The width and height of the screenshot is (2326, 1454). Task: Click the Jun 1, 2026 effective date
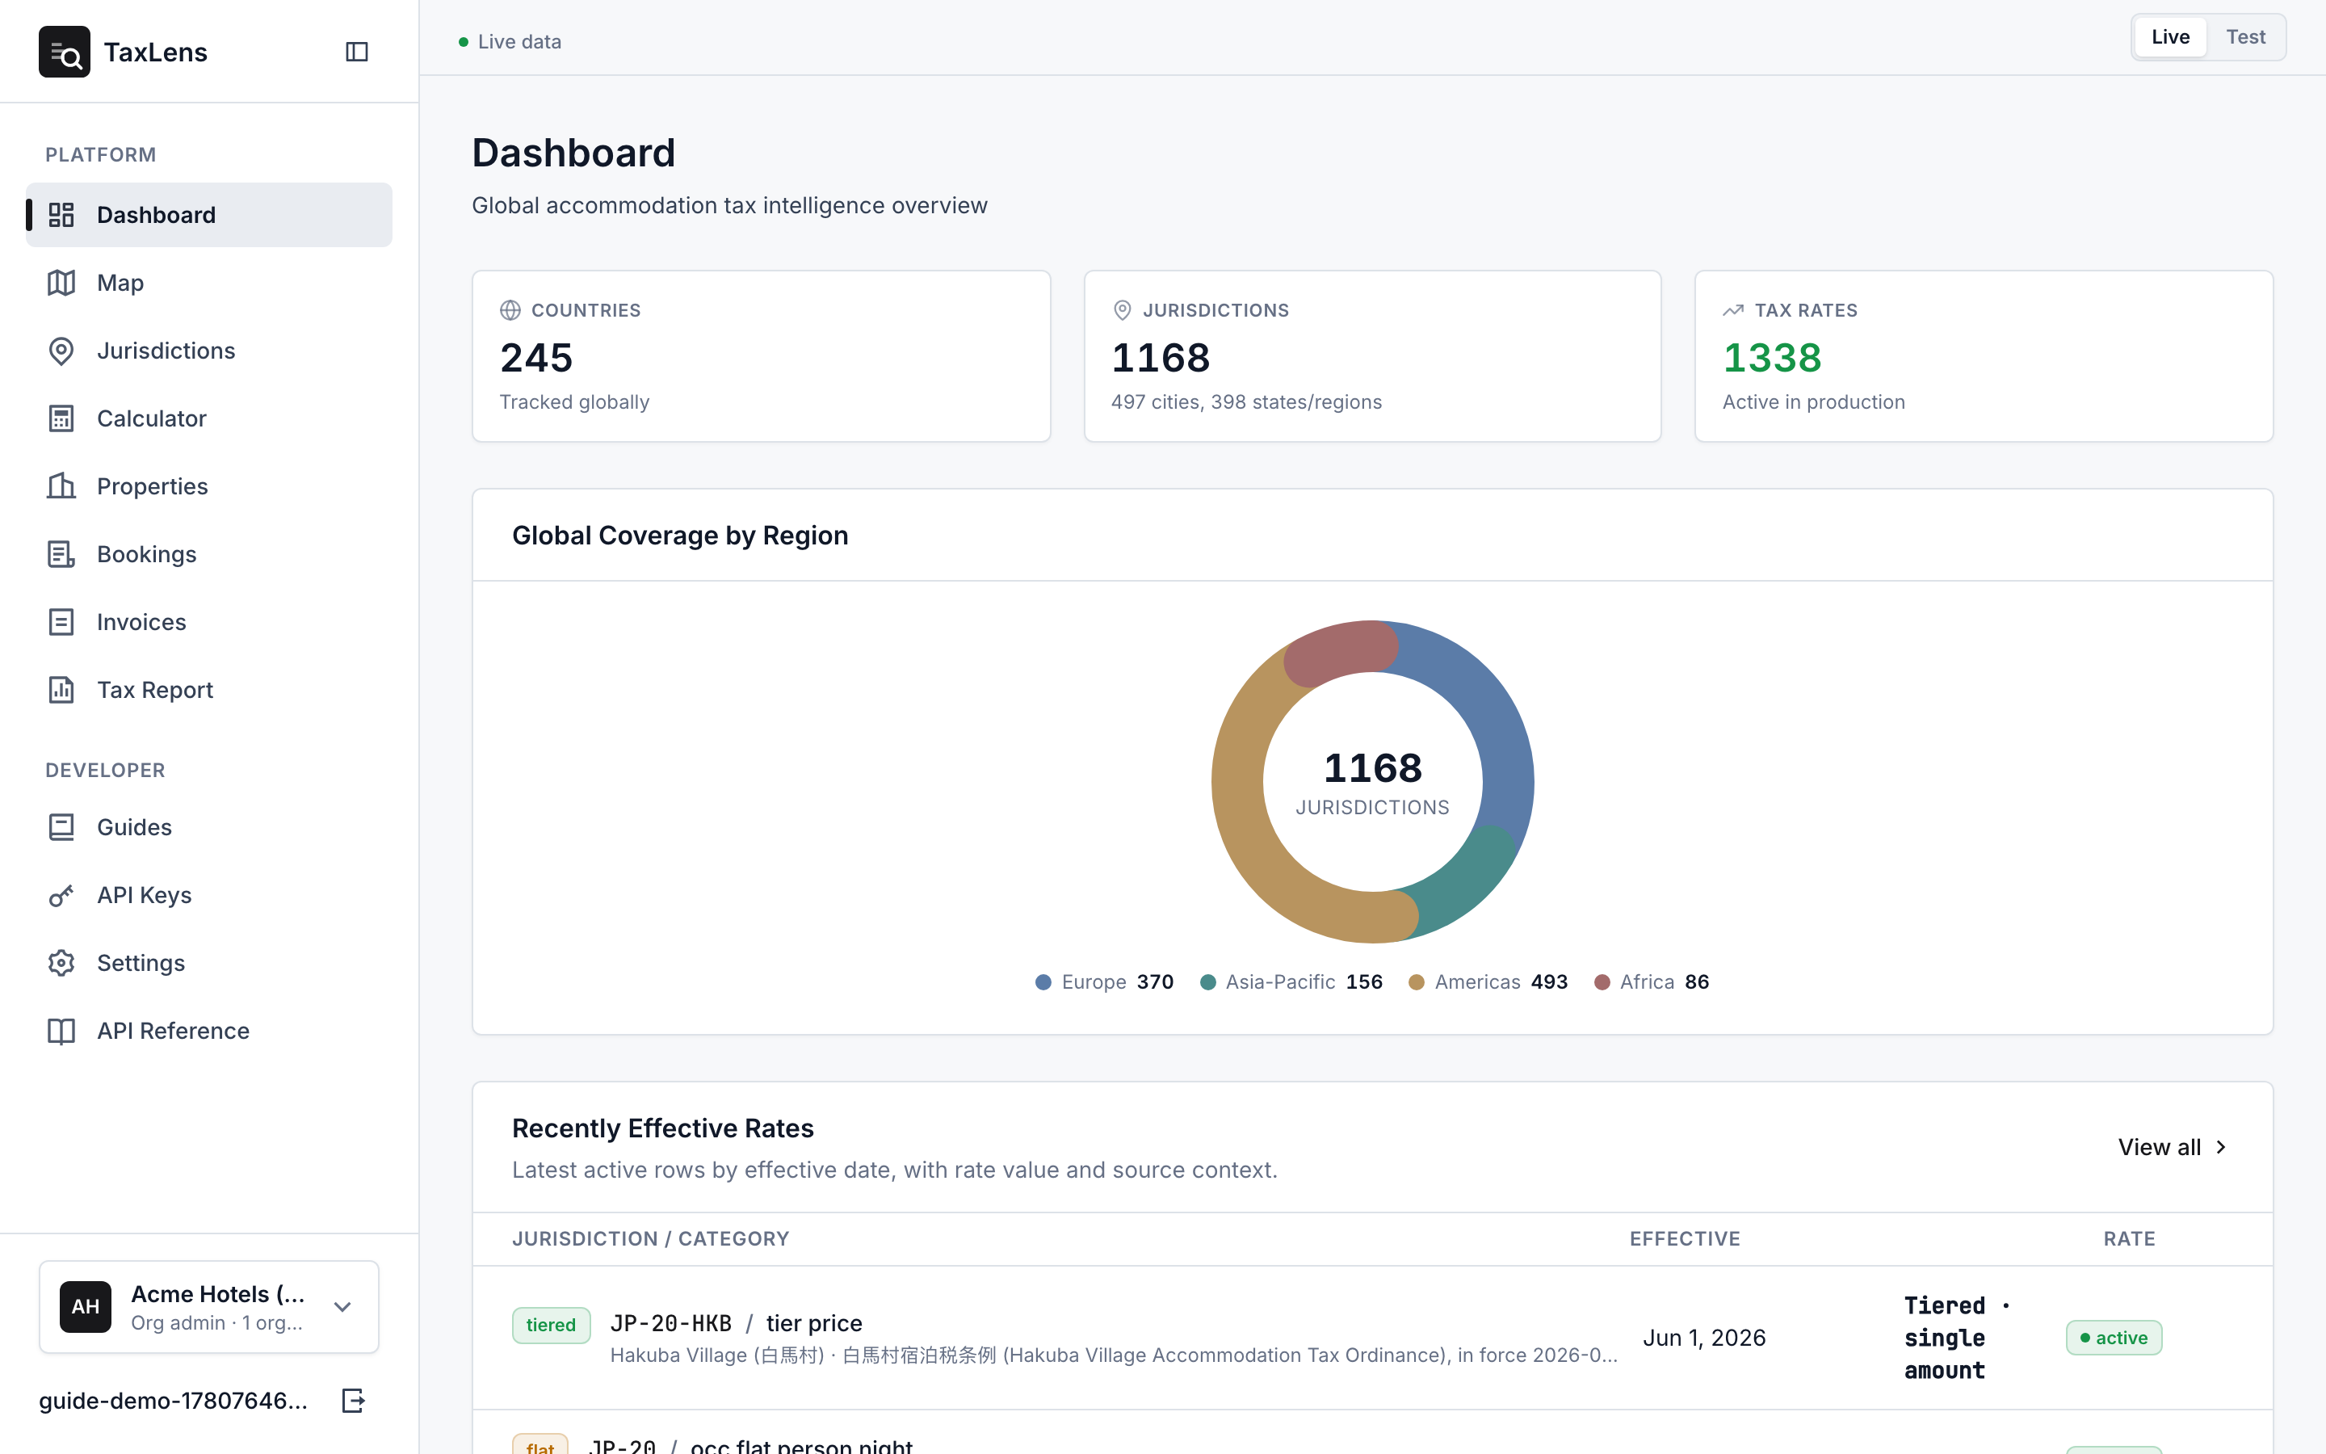[1704, 1338]
